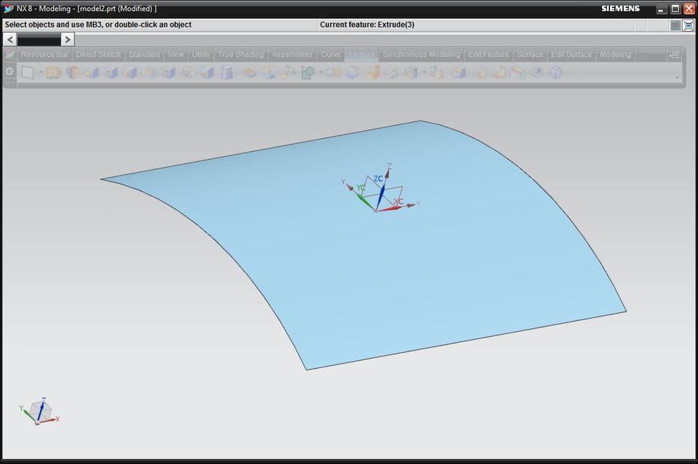Expand the dropdown next to the Thicken tool

[425, 73]
